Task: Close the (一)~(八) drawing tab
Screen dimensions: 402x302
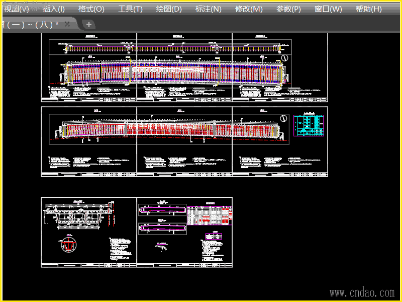Action: [x=67, y=24]
